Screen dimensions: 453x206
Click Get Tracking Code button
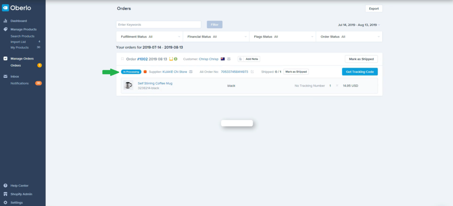360,72
